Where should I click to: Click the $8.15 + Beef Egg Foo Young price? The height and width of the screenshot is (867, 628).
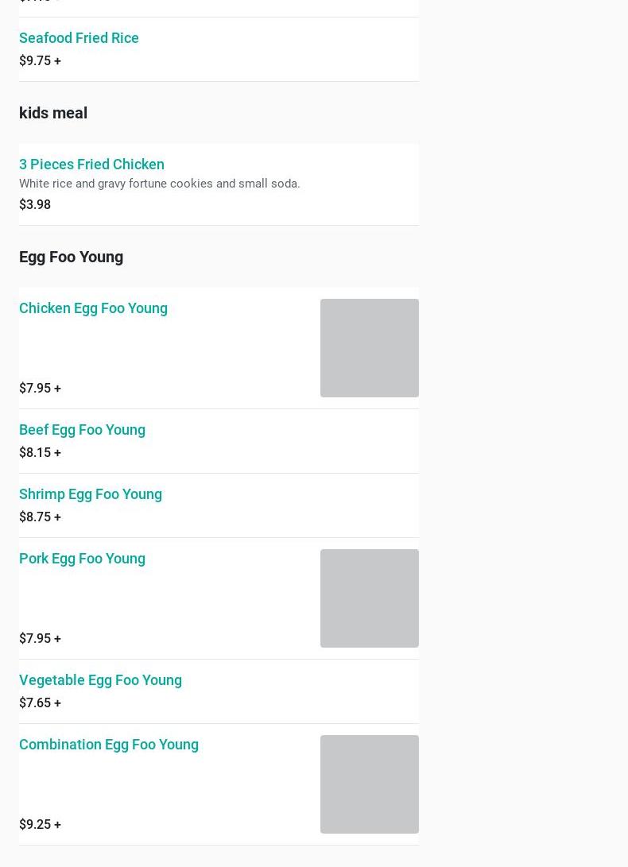[x=40, y=452]
